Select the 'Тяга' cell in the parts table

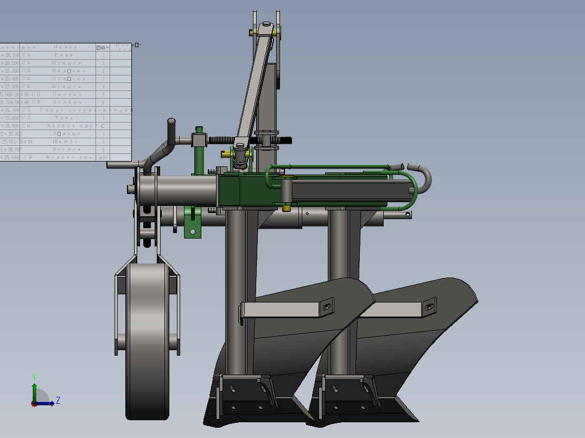coord(64,118)
